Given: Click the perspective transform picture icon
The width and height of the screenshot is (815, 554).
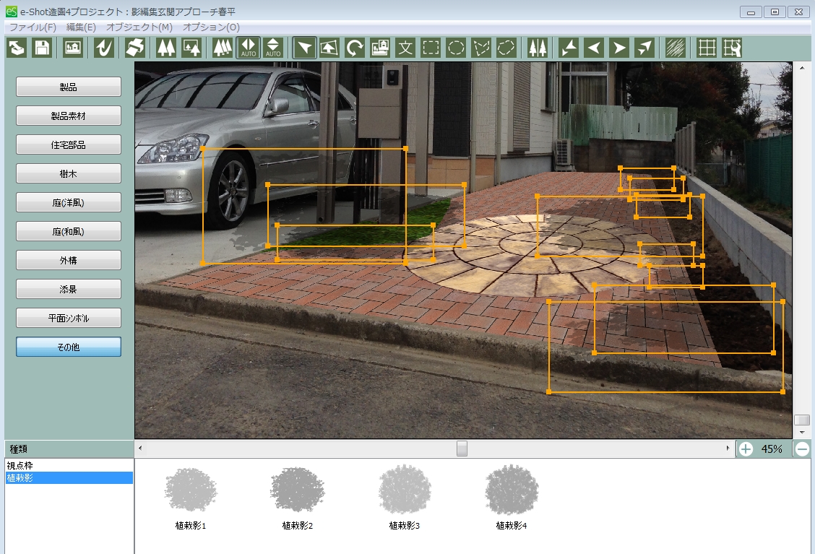Looking at the screenshot, I should [329, 48].
